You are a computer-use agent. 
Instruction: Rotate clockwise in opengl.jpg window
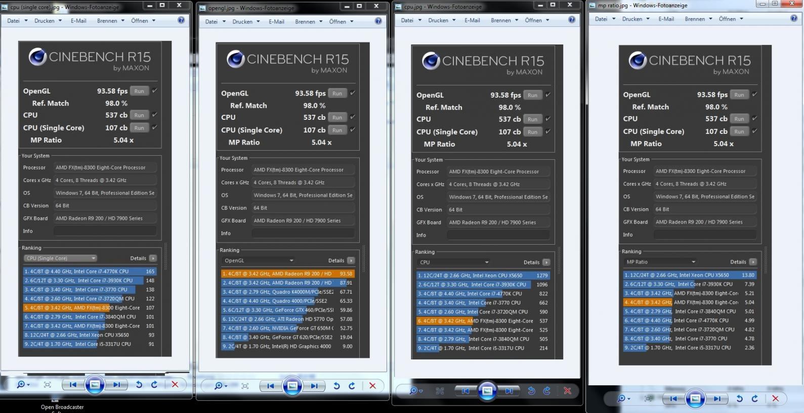click(x=352, y=386)
